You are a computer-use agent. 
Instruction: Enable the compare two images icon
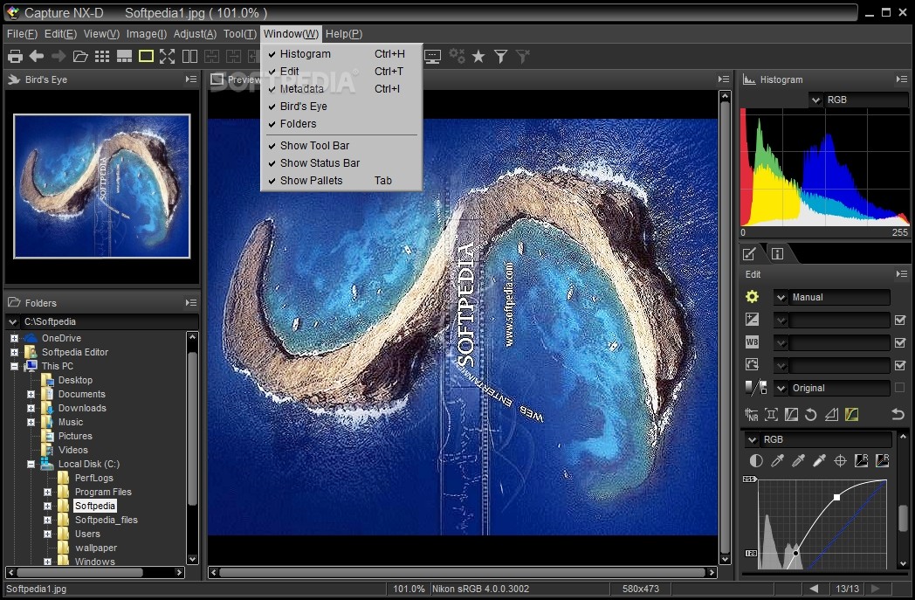(x=189, y=56)
